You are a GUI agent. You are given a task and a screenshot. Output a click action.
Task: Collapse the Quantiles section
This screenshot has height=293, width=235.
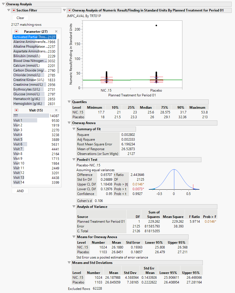tap(69, 102)
